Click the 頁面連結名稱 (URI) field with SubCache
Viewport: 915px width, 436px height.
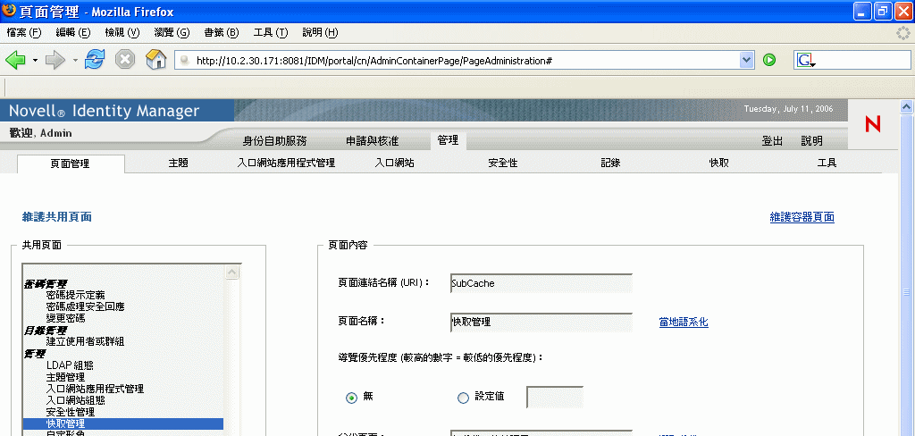(541, 283)
